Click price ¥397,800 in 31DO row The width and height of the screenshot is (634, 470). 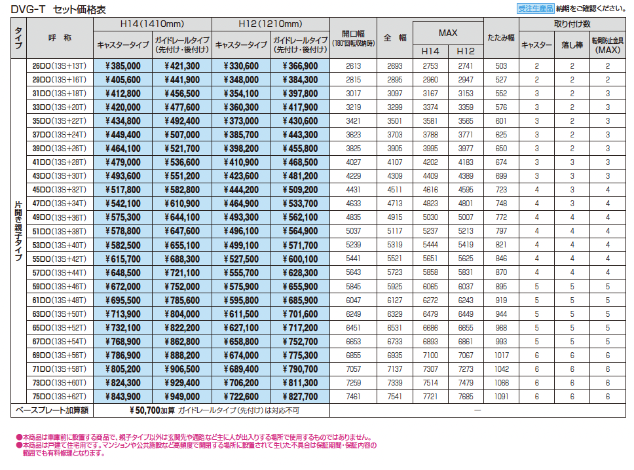tap(300, 94)
